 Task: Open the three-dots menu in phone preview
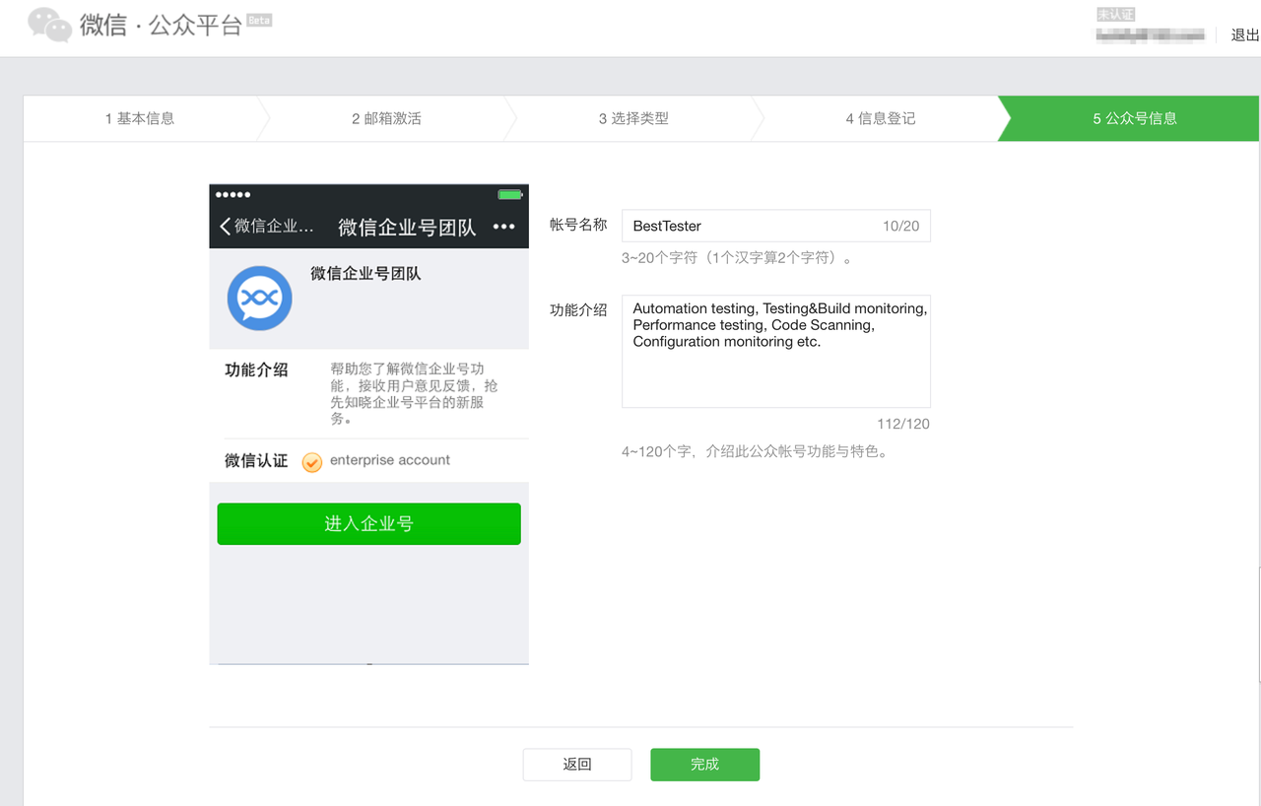pos(503,227)
